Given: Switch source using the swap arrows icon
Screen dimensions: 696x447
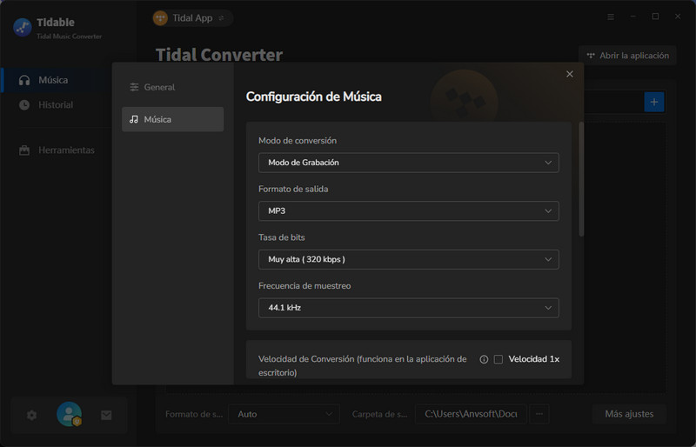Looking at the screenshot, I should coord(222,18).
